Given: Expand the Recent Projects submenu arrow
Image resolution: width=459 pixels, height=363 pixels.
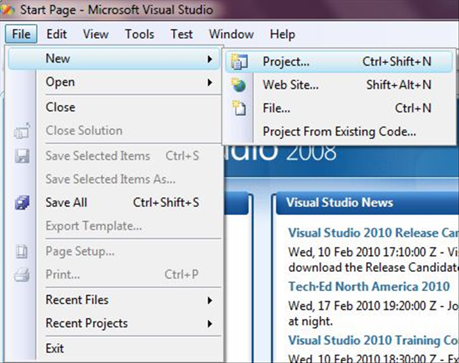Looking at the screenshot, I should click(x=210, y=324).
